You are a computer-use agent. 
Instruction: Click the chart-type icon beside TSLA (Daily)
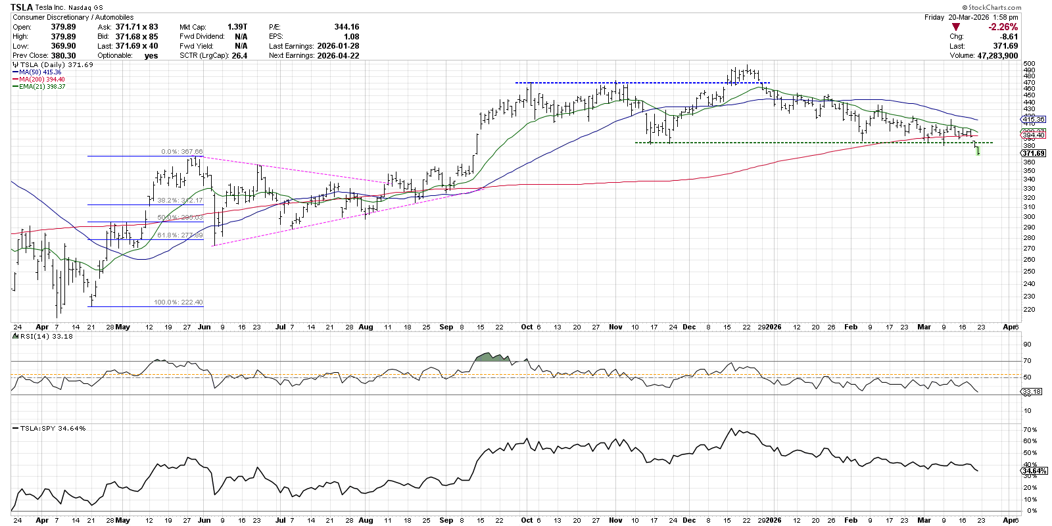click(x=15, y=65)
